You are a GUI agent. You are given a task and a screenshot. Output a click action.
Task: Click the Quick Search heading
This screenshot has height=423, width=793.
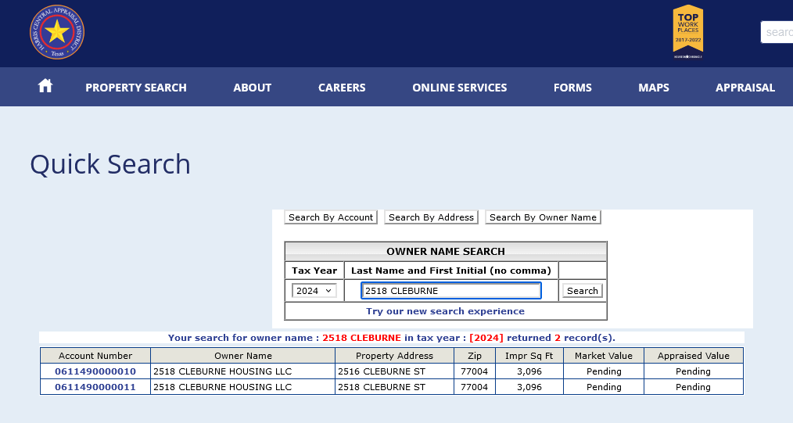click(110, 165)
